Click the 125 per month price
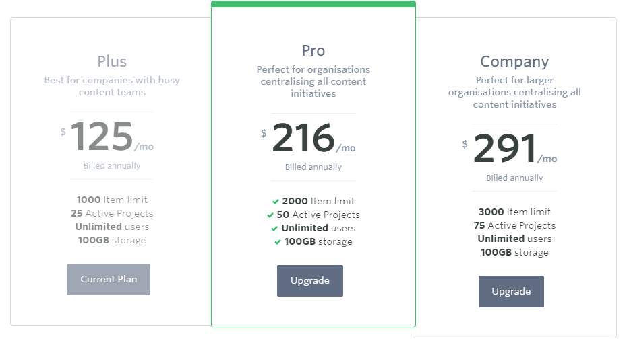The height and width of the screenshot is (349, 627). click(107, 137)
